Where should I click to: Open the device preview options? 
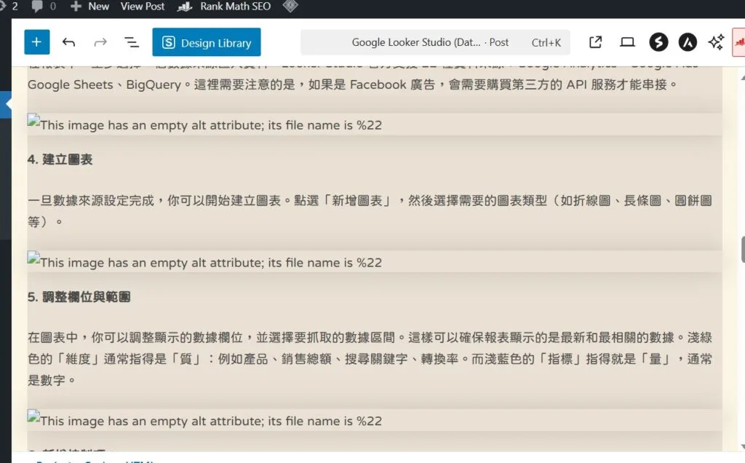click(x=627, y=42)
